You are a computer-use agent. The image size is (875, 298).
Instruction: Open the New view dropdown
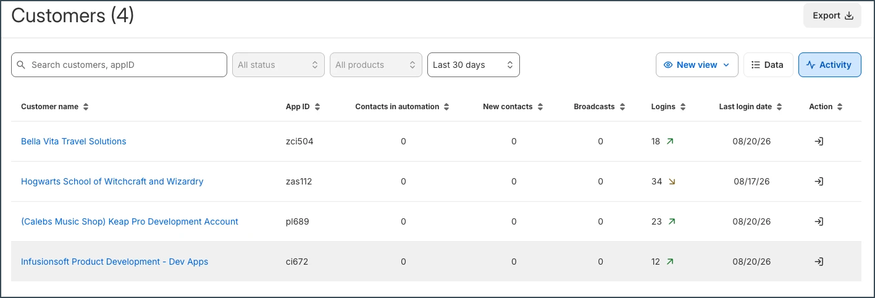[697, 65]
